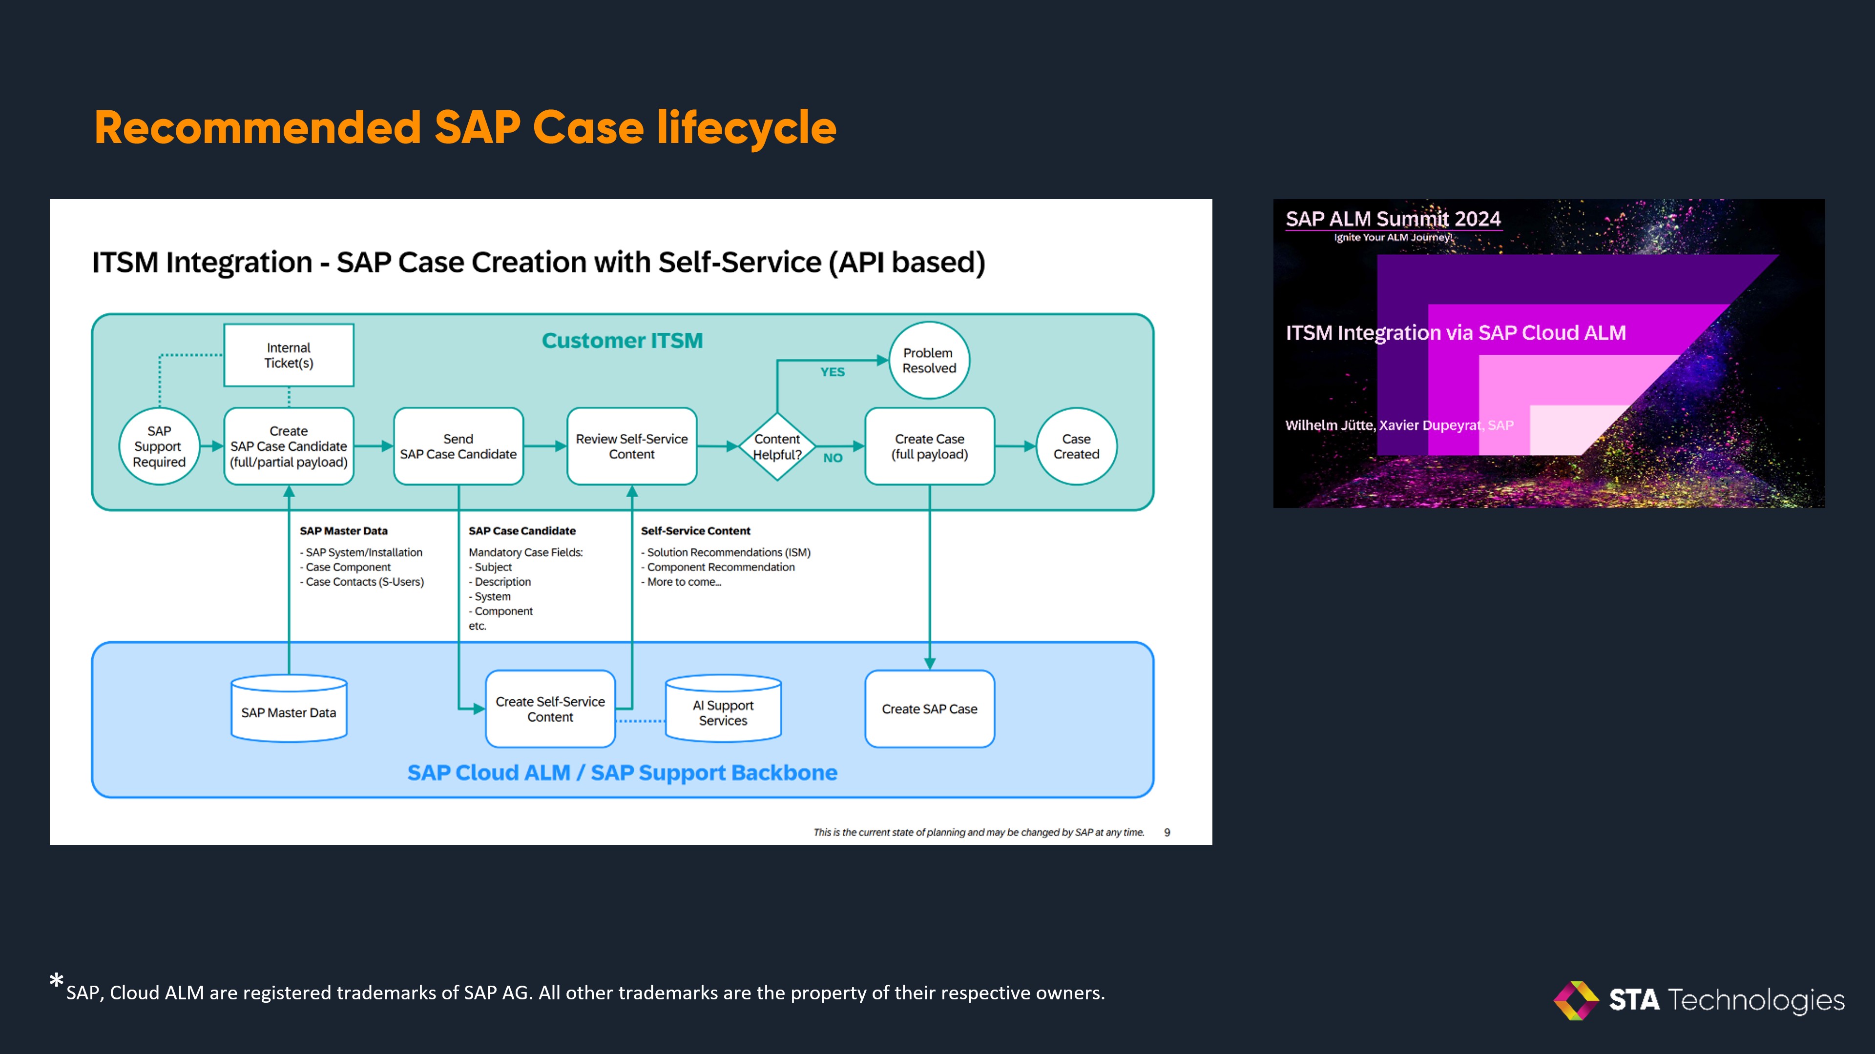
Task: Click the Review Self-Service Content box
Action: point(631,446)
